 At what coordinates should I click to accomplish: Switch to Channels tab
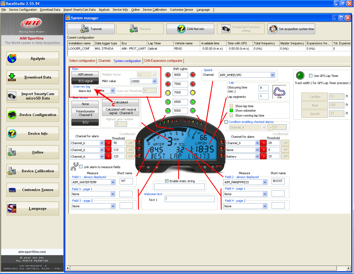(104, 61)
